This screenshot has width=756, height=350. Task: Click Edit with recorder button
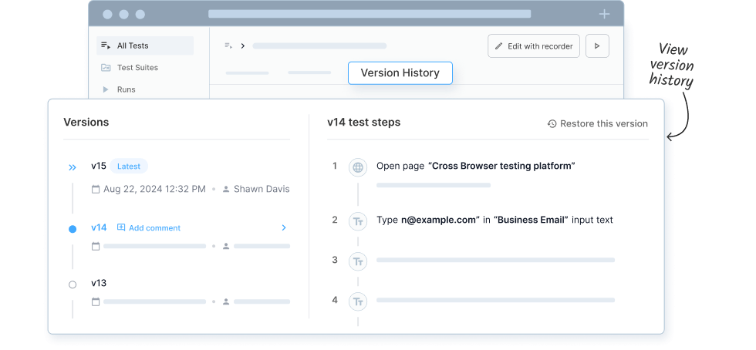pos(534,46)
